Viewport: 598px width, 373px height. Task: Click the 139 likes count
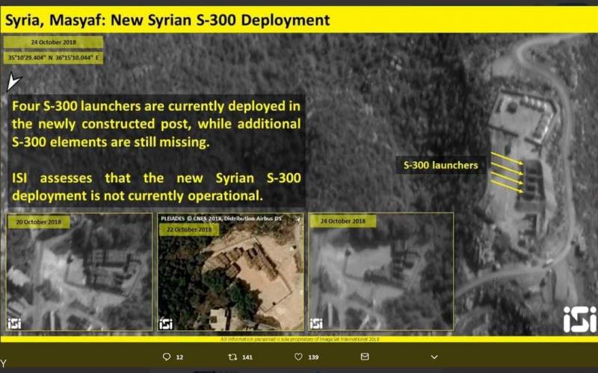(x=313, y=357)
